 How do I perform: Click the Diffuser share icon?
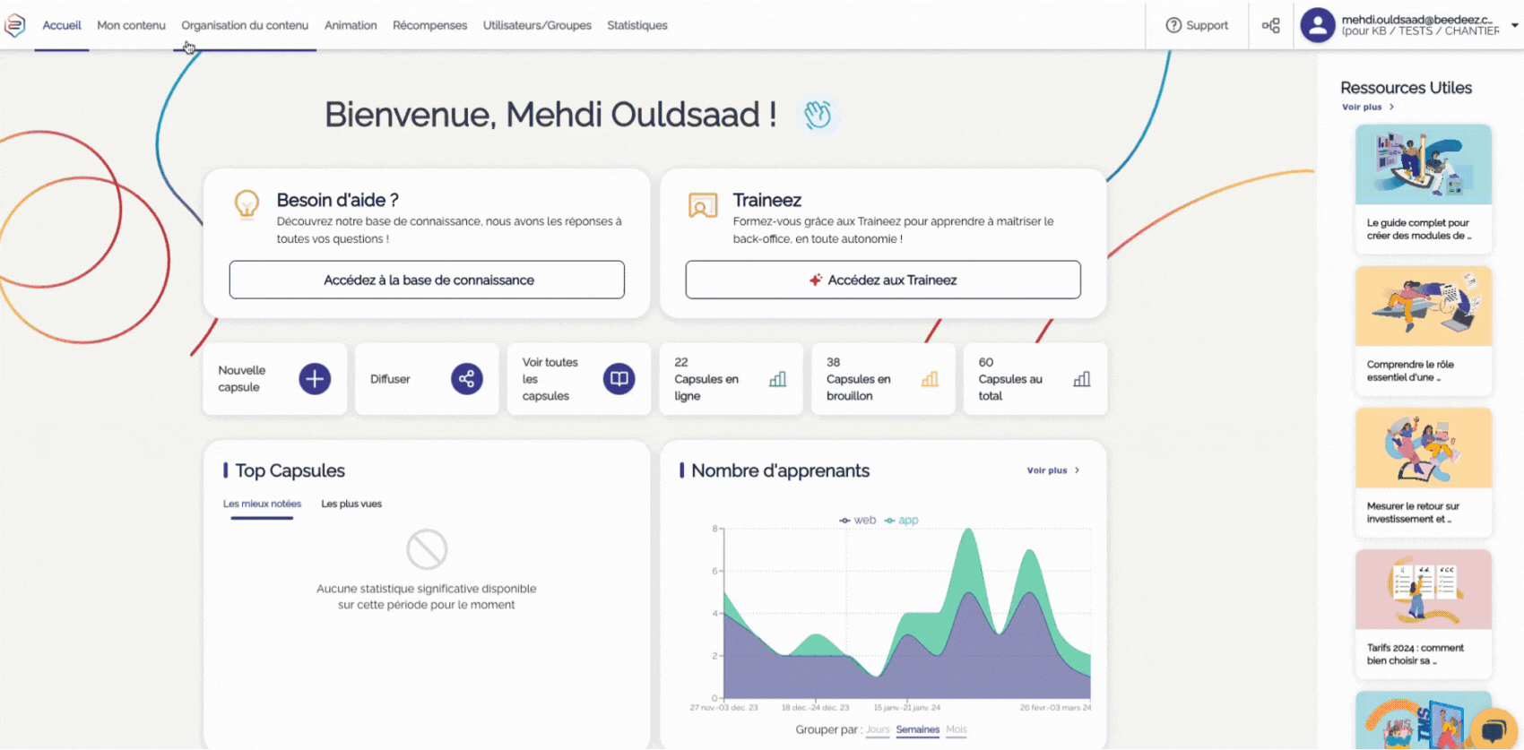(466, 379)
